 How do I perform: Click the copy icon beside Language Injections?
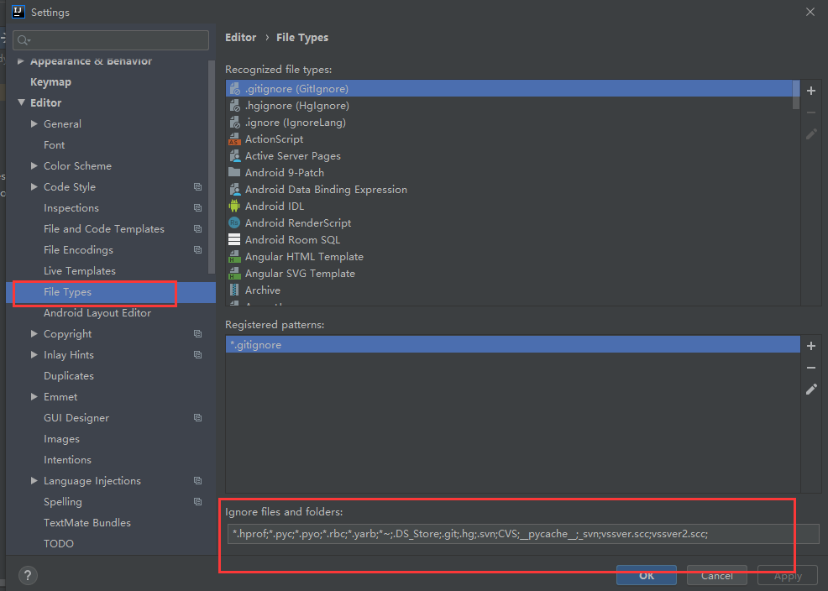(197, 481)
